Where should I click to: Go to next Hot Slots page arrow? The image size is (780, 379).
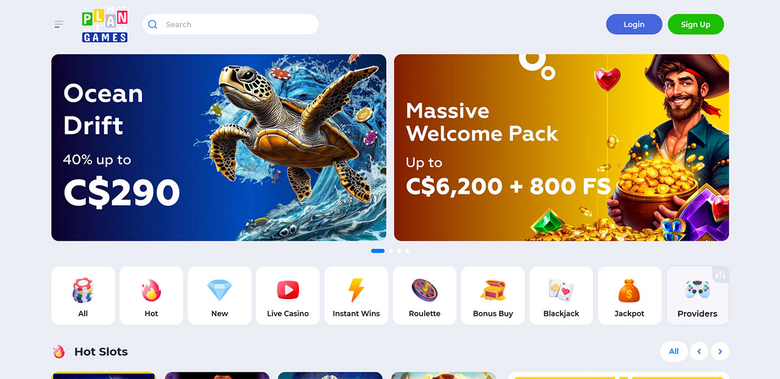720,352
